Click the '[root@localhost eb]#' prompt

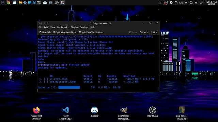point(52,65)
